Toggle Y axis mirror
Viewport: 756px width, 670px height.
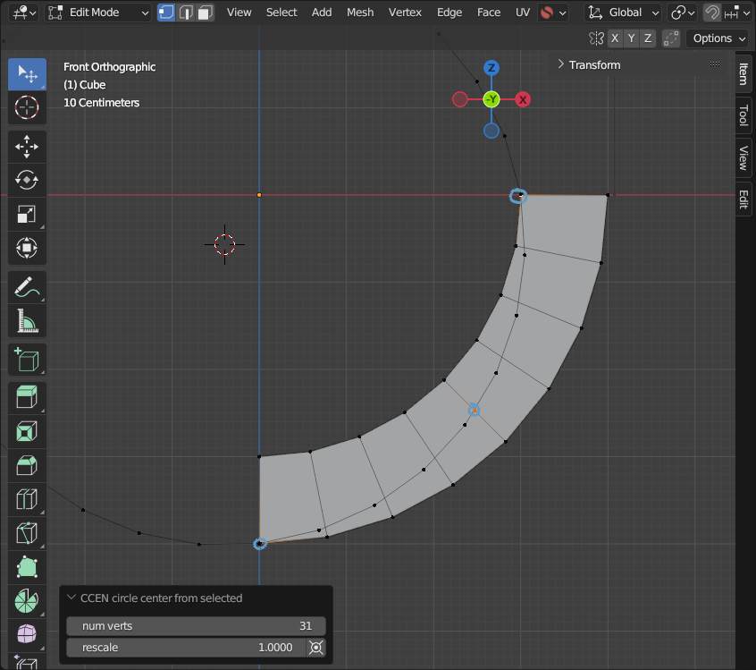(x=631, y=38)
